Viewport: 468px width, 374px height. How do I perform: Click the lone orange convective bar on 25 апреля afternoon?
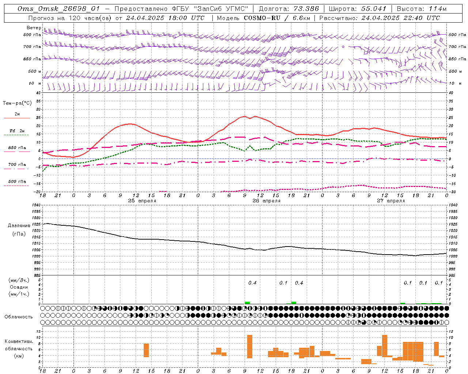click(146, 350)
